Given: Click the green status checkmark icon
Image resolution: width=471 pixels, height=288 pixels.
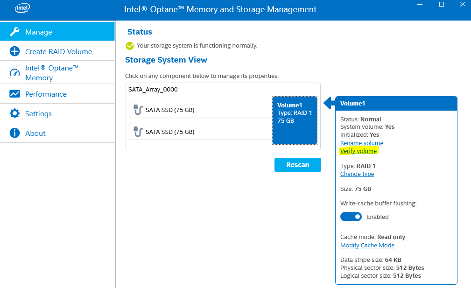Looking at the screenshot, I should click(x=130, y=46).
